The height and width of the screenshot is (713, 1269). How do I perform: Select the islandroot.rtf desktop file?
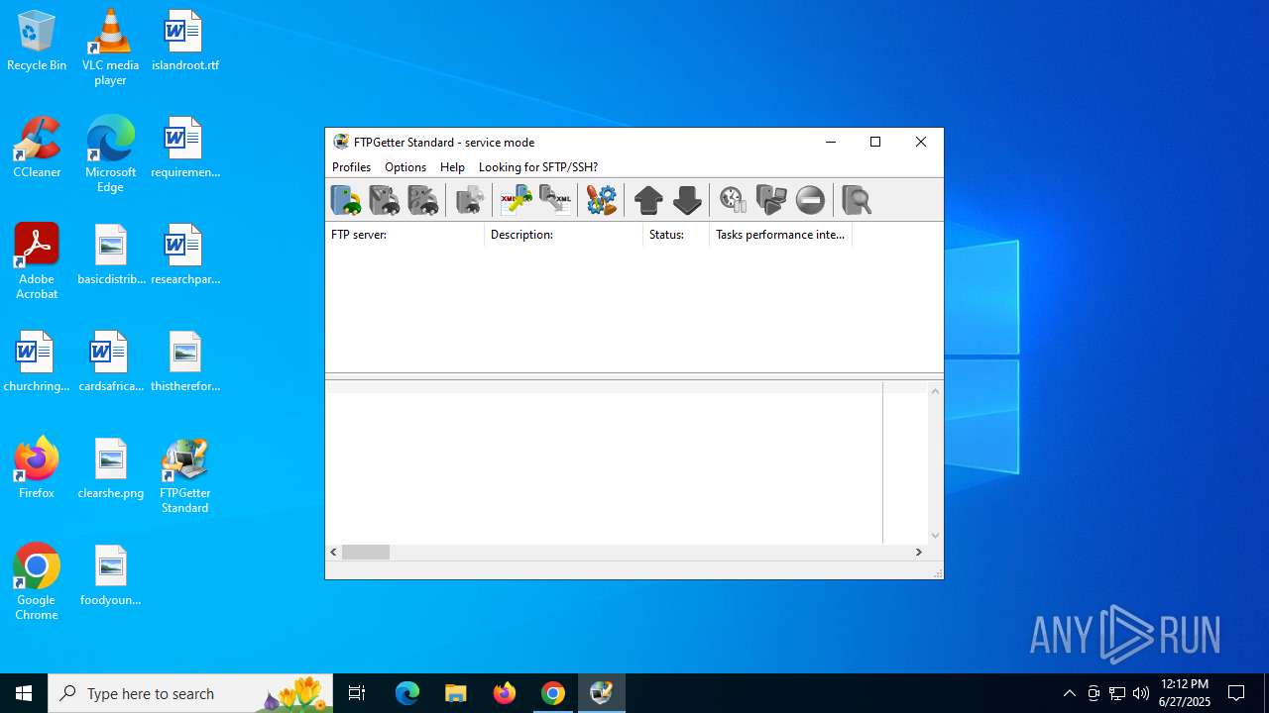(x=184, y=42)
